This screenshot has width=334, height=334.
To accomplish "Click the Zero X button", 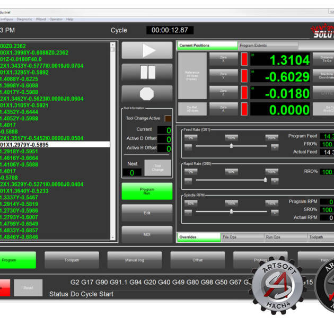I will [223, 59].
